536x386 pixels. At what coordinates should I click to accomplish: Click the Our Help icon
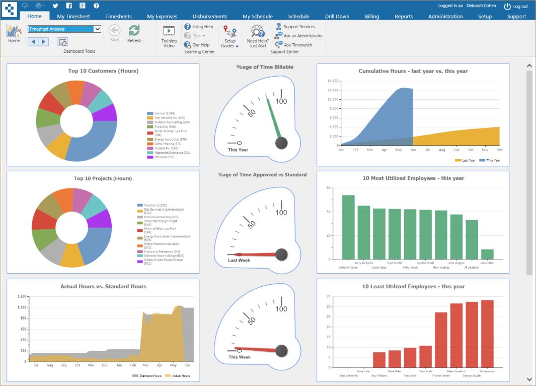pos(187,45)
